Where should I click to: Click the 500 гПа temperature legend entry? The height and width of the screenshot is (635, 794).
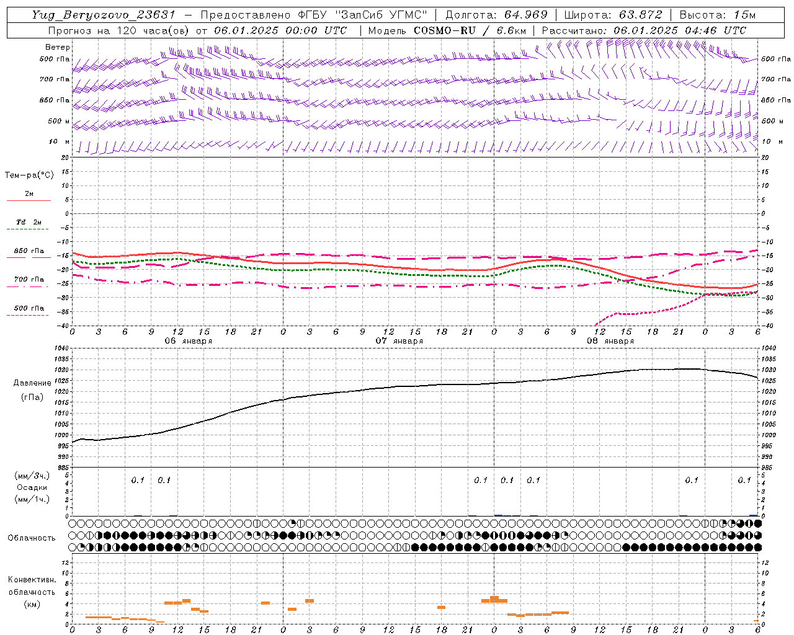[x=29, y=308]
